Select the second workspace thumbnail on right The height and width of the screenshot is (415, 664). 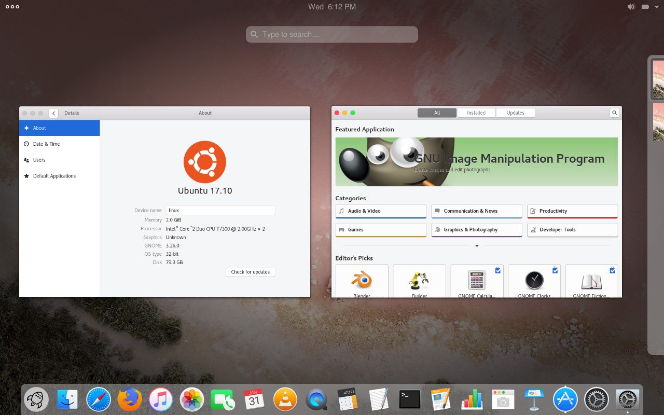pyautogui.click(x=658, y=122)
